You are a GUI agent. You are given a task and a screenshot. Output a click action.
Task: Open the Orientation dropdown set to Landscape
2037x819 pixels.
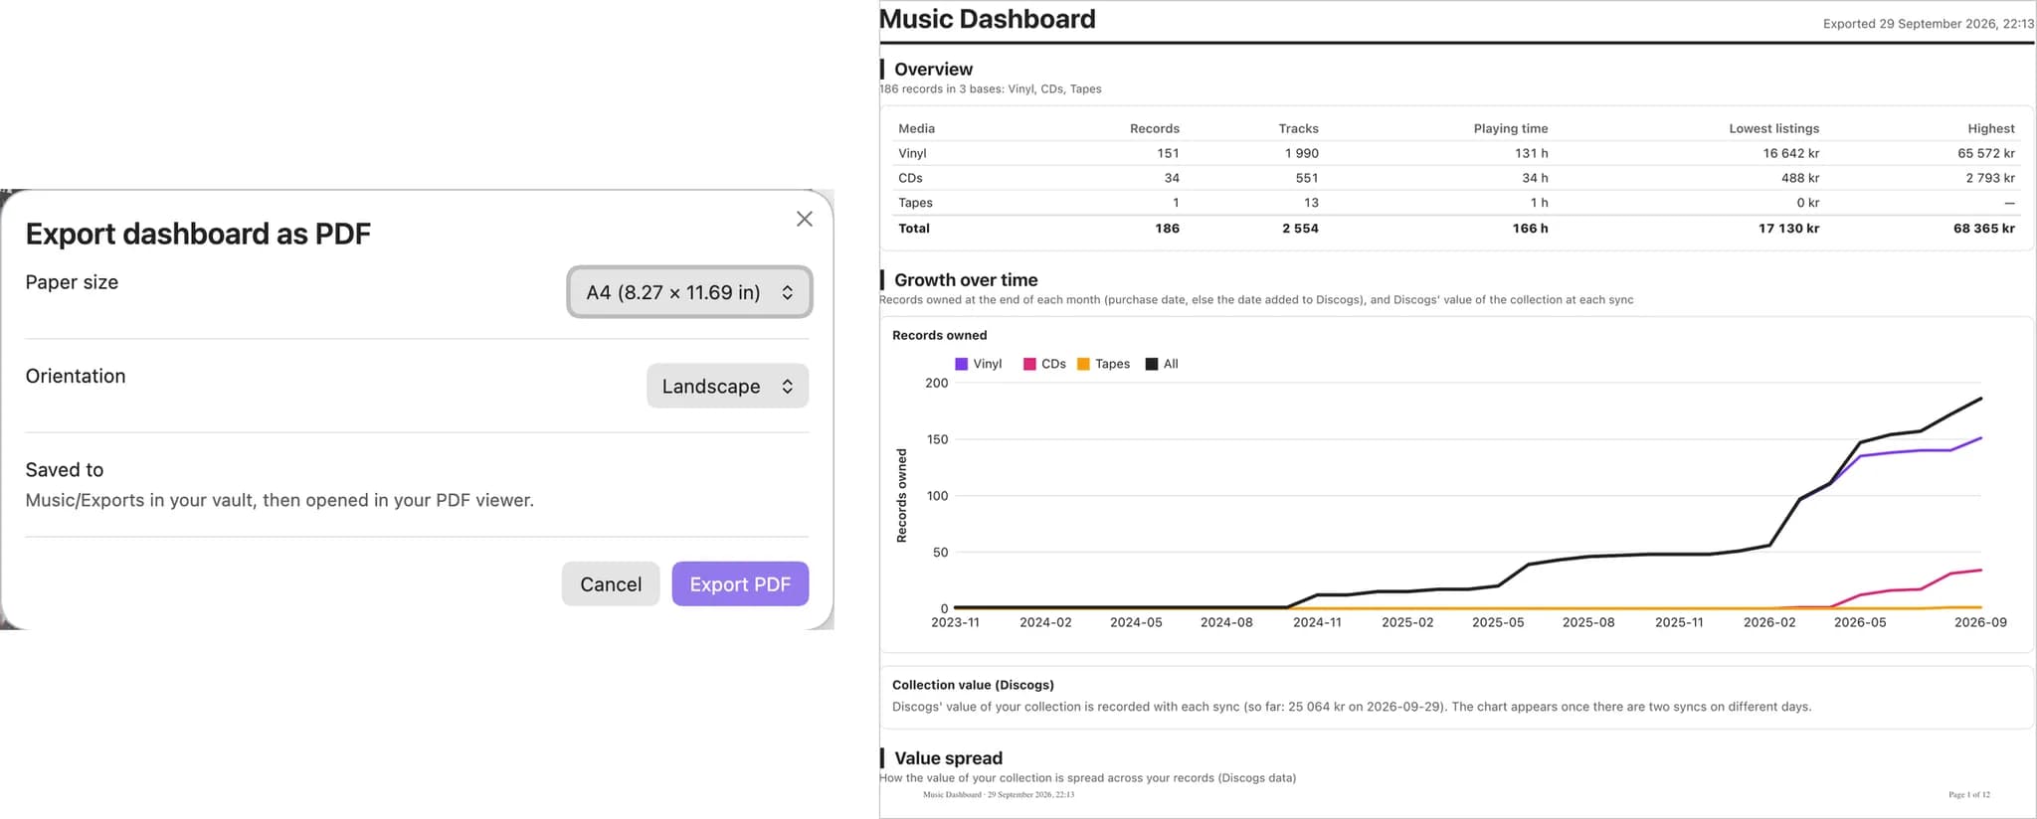pos(727,386)
